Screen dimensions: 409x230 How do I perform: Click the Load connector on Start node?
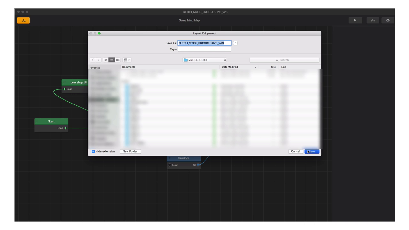click(66, 128)
